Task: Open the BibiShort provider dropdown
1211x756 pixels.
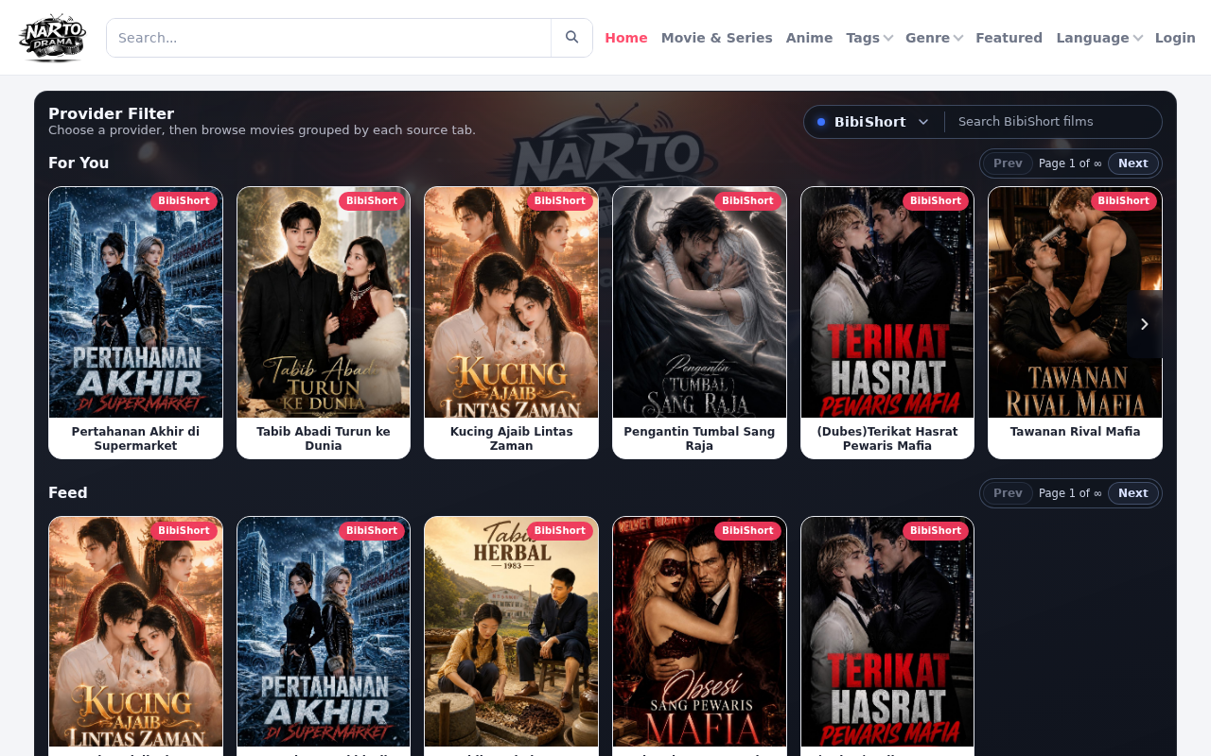Action: [x=873, y=122]
